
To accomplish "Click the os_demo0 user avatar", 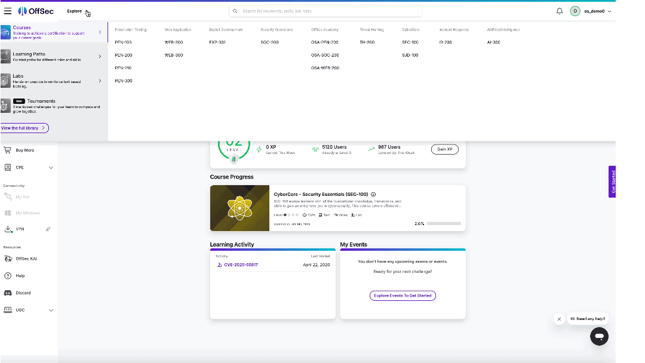I will pos(575,11).
